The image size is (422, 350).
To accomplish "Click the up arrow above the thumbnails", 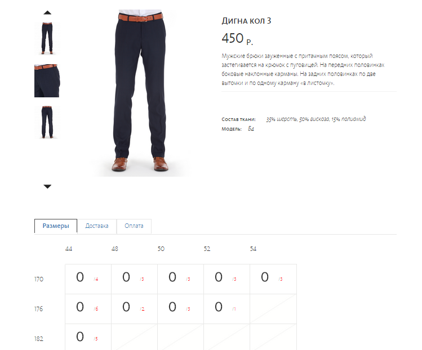I will [47, 12].
